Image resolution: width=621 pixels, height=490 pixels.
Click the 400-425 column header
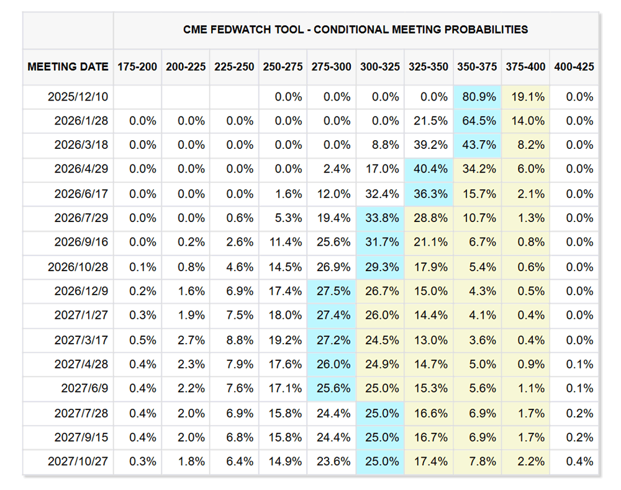[574, 66]
